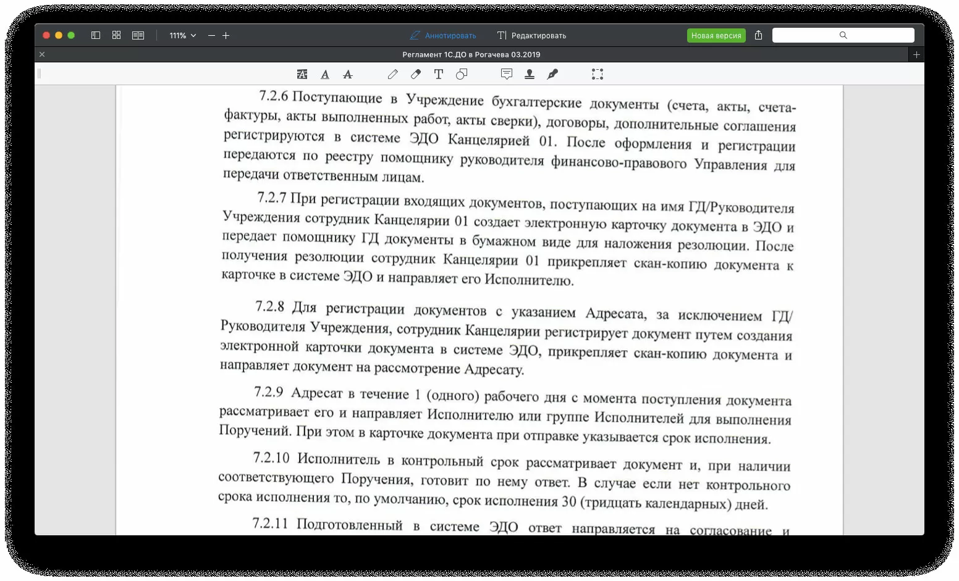Screen dimensions: 959x581
Task: Switch to Редактировать mode
Action: (x=531, y=36)
